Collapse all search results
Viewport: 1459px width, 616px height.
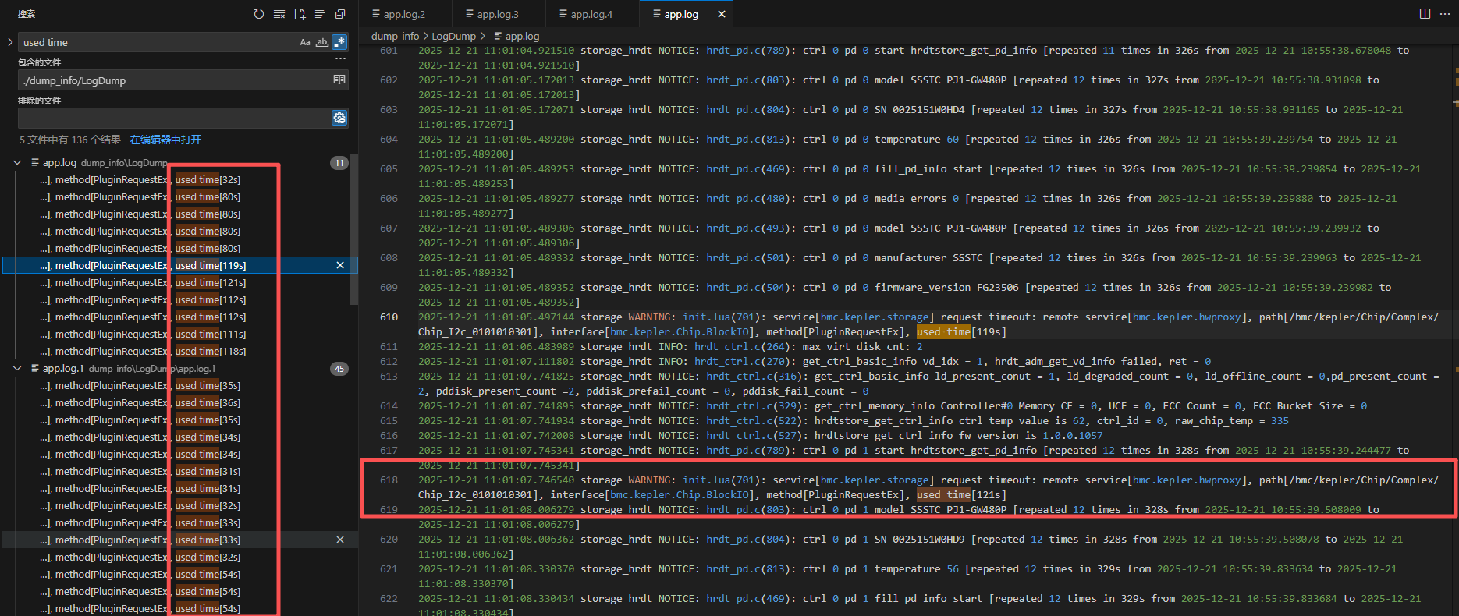(340, 14)
